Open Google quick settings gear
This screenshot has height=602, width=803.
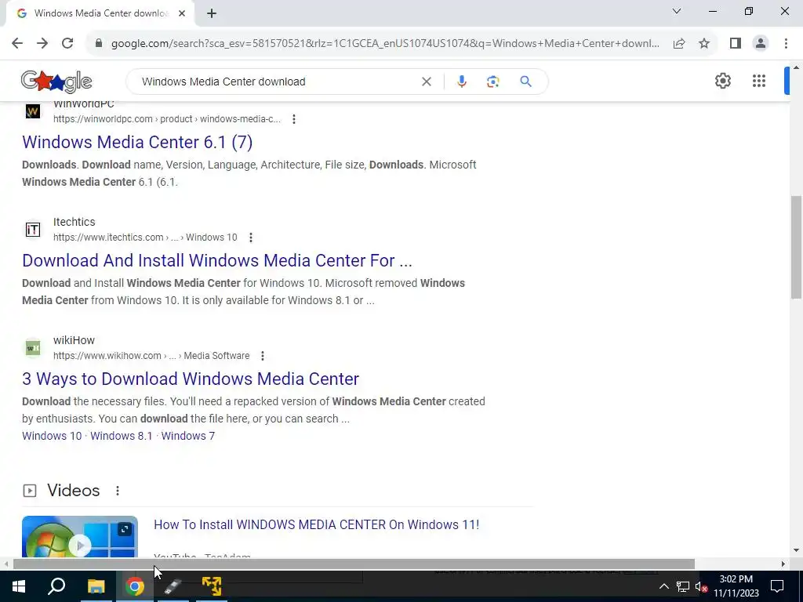[722, 81]
